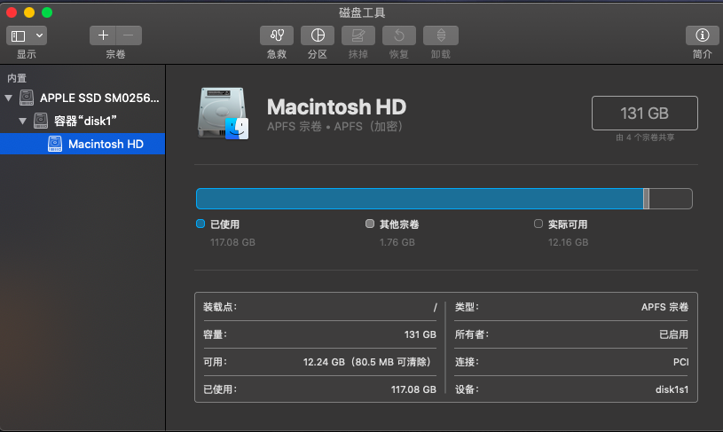The image size is (723, 432).
Task: Click the 恢复 (Restore) toolbar icon
Action: pyautogui.click(x=399, y=35)
